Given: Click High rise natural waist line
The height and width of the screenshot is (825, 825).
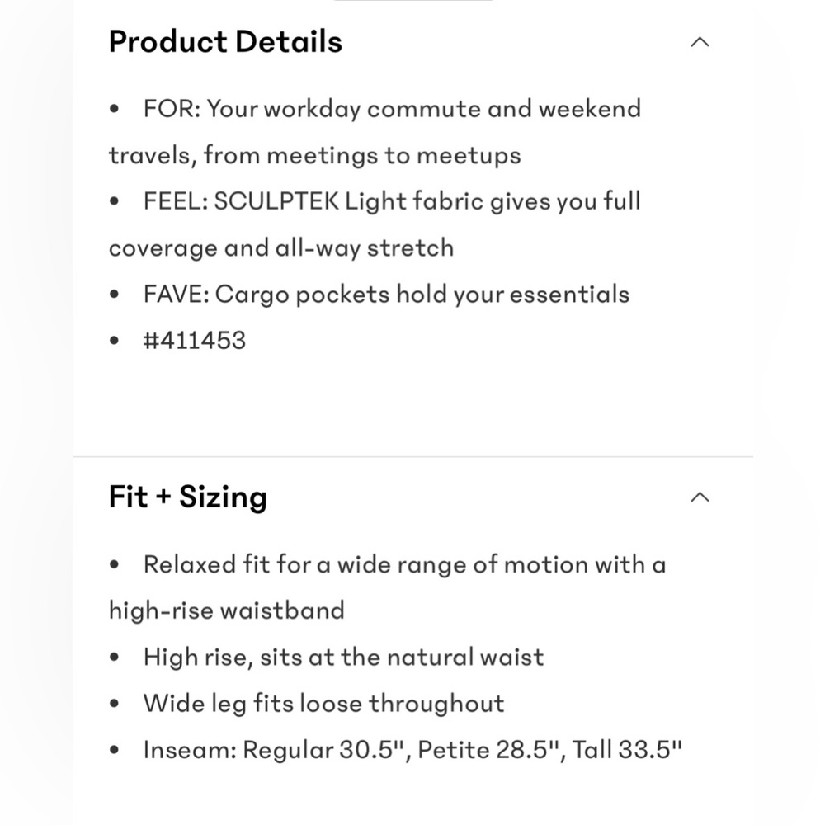Looking at the screenshot, I should coord(343,658).
